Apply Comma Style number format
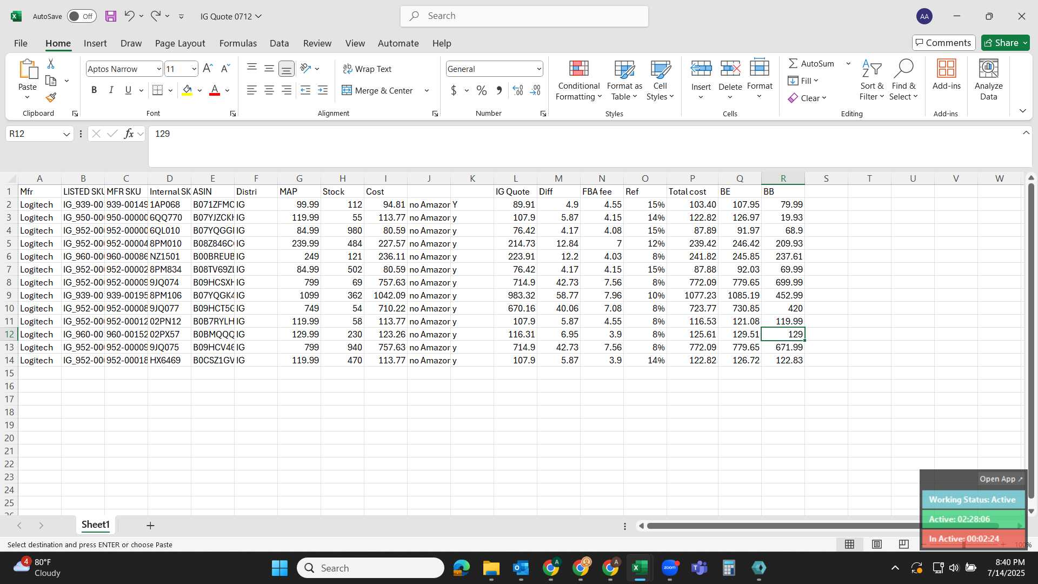The image size is (1038, 584). (x=499, y=90)
